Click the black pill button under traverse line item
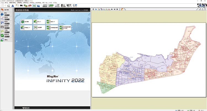Viewport: 207px width, 111px height. 7,19
